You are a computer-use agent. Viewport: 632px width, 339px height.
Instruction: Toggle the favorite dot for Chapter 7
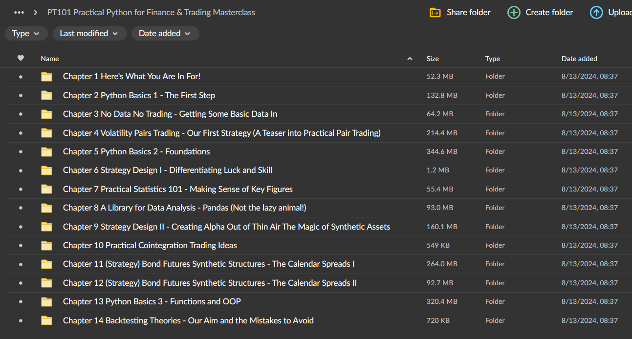point(21,189)
